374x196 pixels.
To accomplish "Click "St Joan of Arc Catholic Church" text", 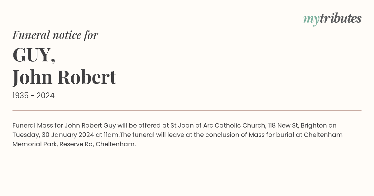I will (218, 125).
